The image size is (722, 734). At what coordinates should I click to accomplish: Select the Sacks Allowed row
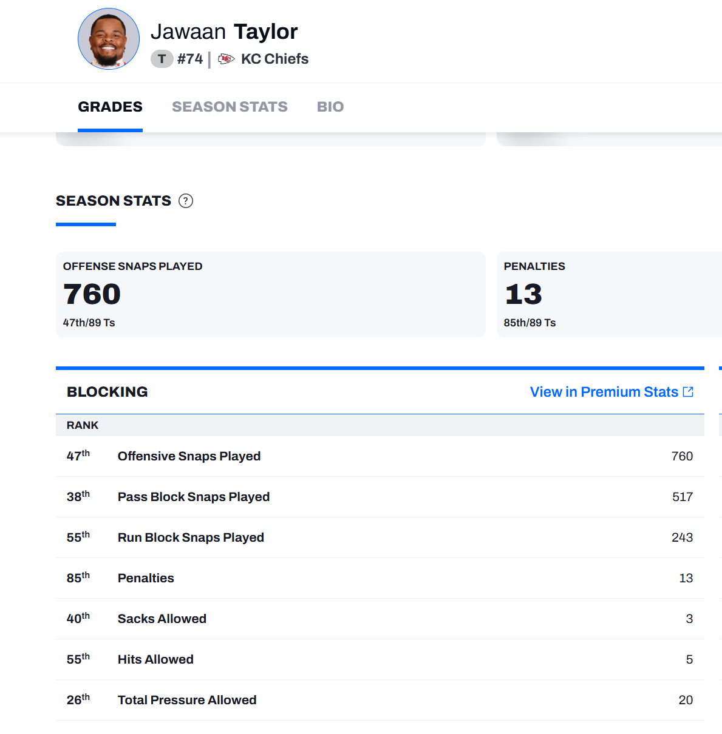click(x=380, y=619)
